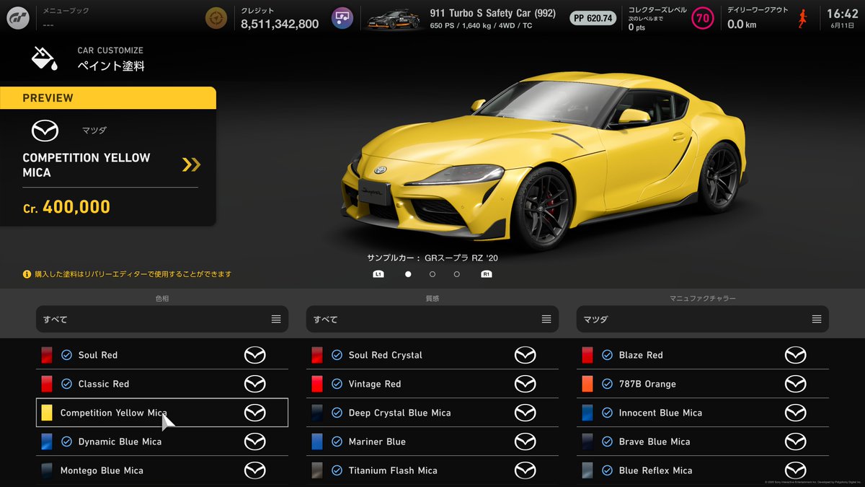865x487 pixels.
Task: Click the owned checkmark on Vintage Red
Action: pyautogui.click(x=337, y=384)
